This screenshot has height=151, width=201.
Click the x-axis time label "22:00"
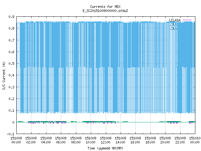[x=180, y=142]
